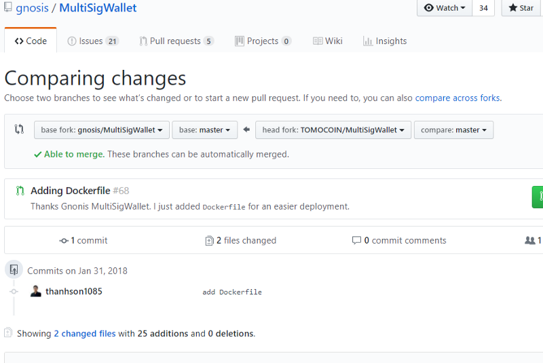Click the 2 changed files link
Screen dimensions: 543x363
point(85,333)
